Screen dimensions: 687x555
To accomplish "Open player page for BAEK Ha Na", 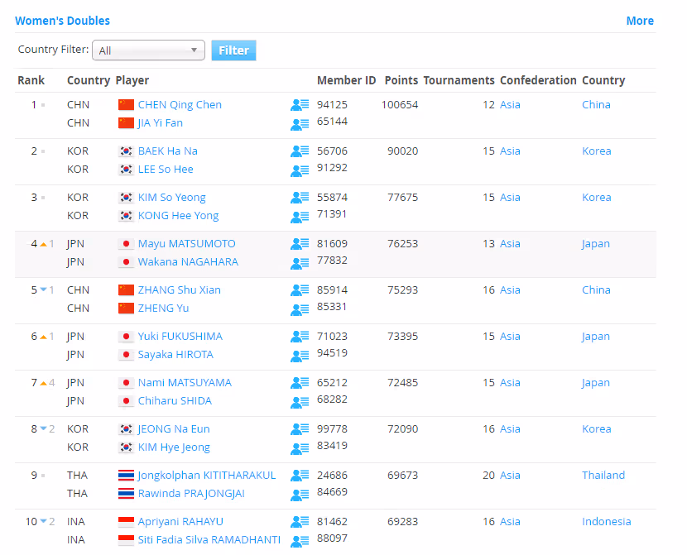I will [x=167, y=151].
